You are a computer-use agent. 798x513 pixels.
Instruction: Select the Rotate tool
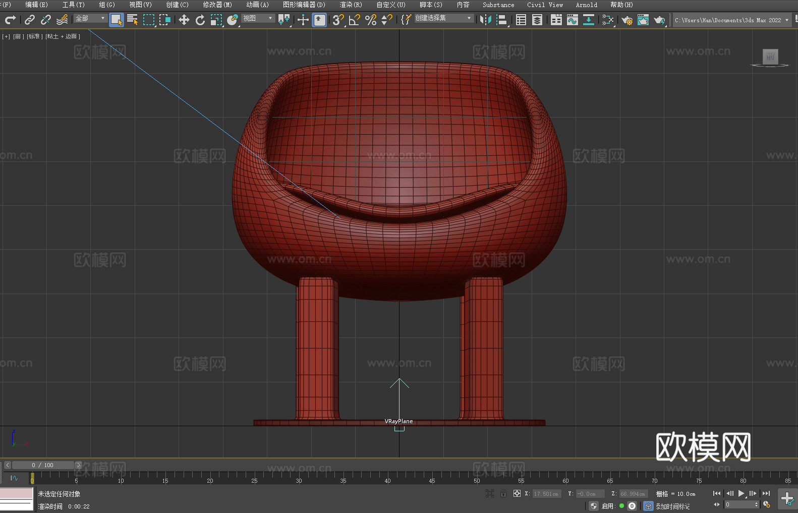point(200,20)
